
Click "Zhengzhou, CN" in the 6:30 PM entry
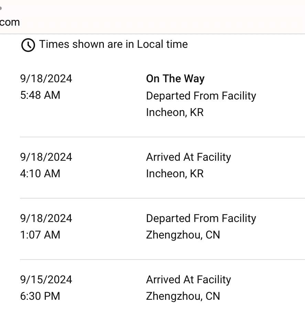[x=183, y=296]
